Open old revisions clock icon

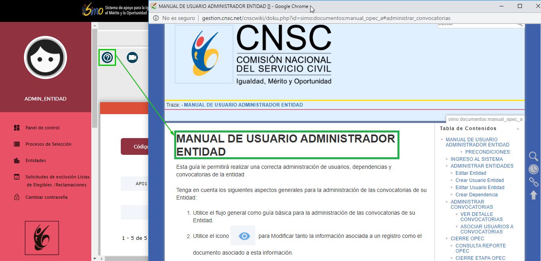pyautogui.click(x=533, y=169)
